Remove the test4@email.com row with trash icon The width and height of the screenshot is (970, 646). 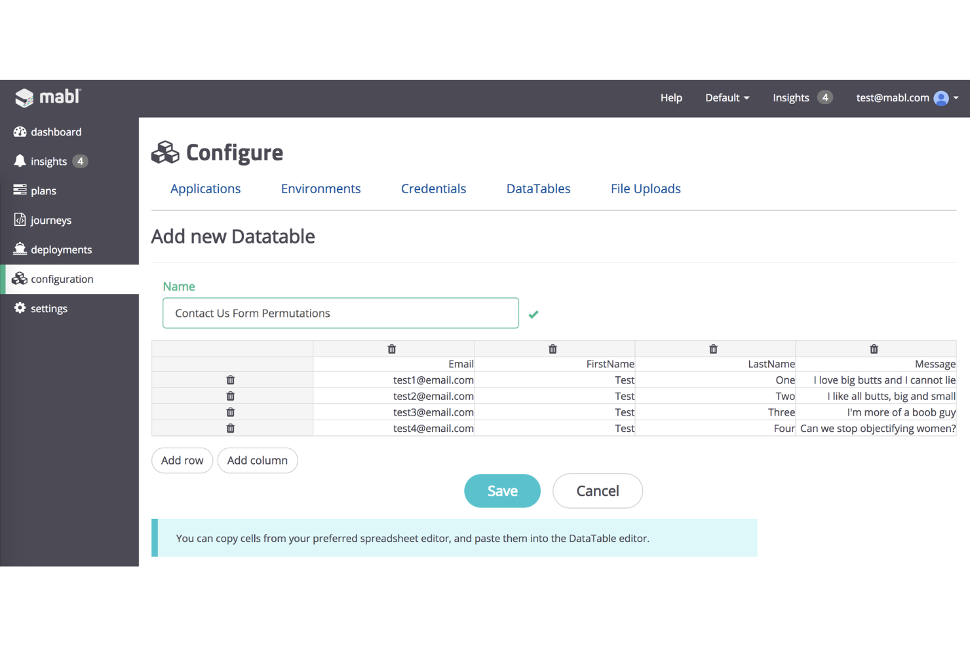(231, 428)
